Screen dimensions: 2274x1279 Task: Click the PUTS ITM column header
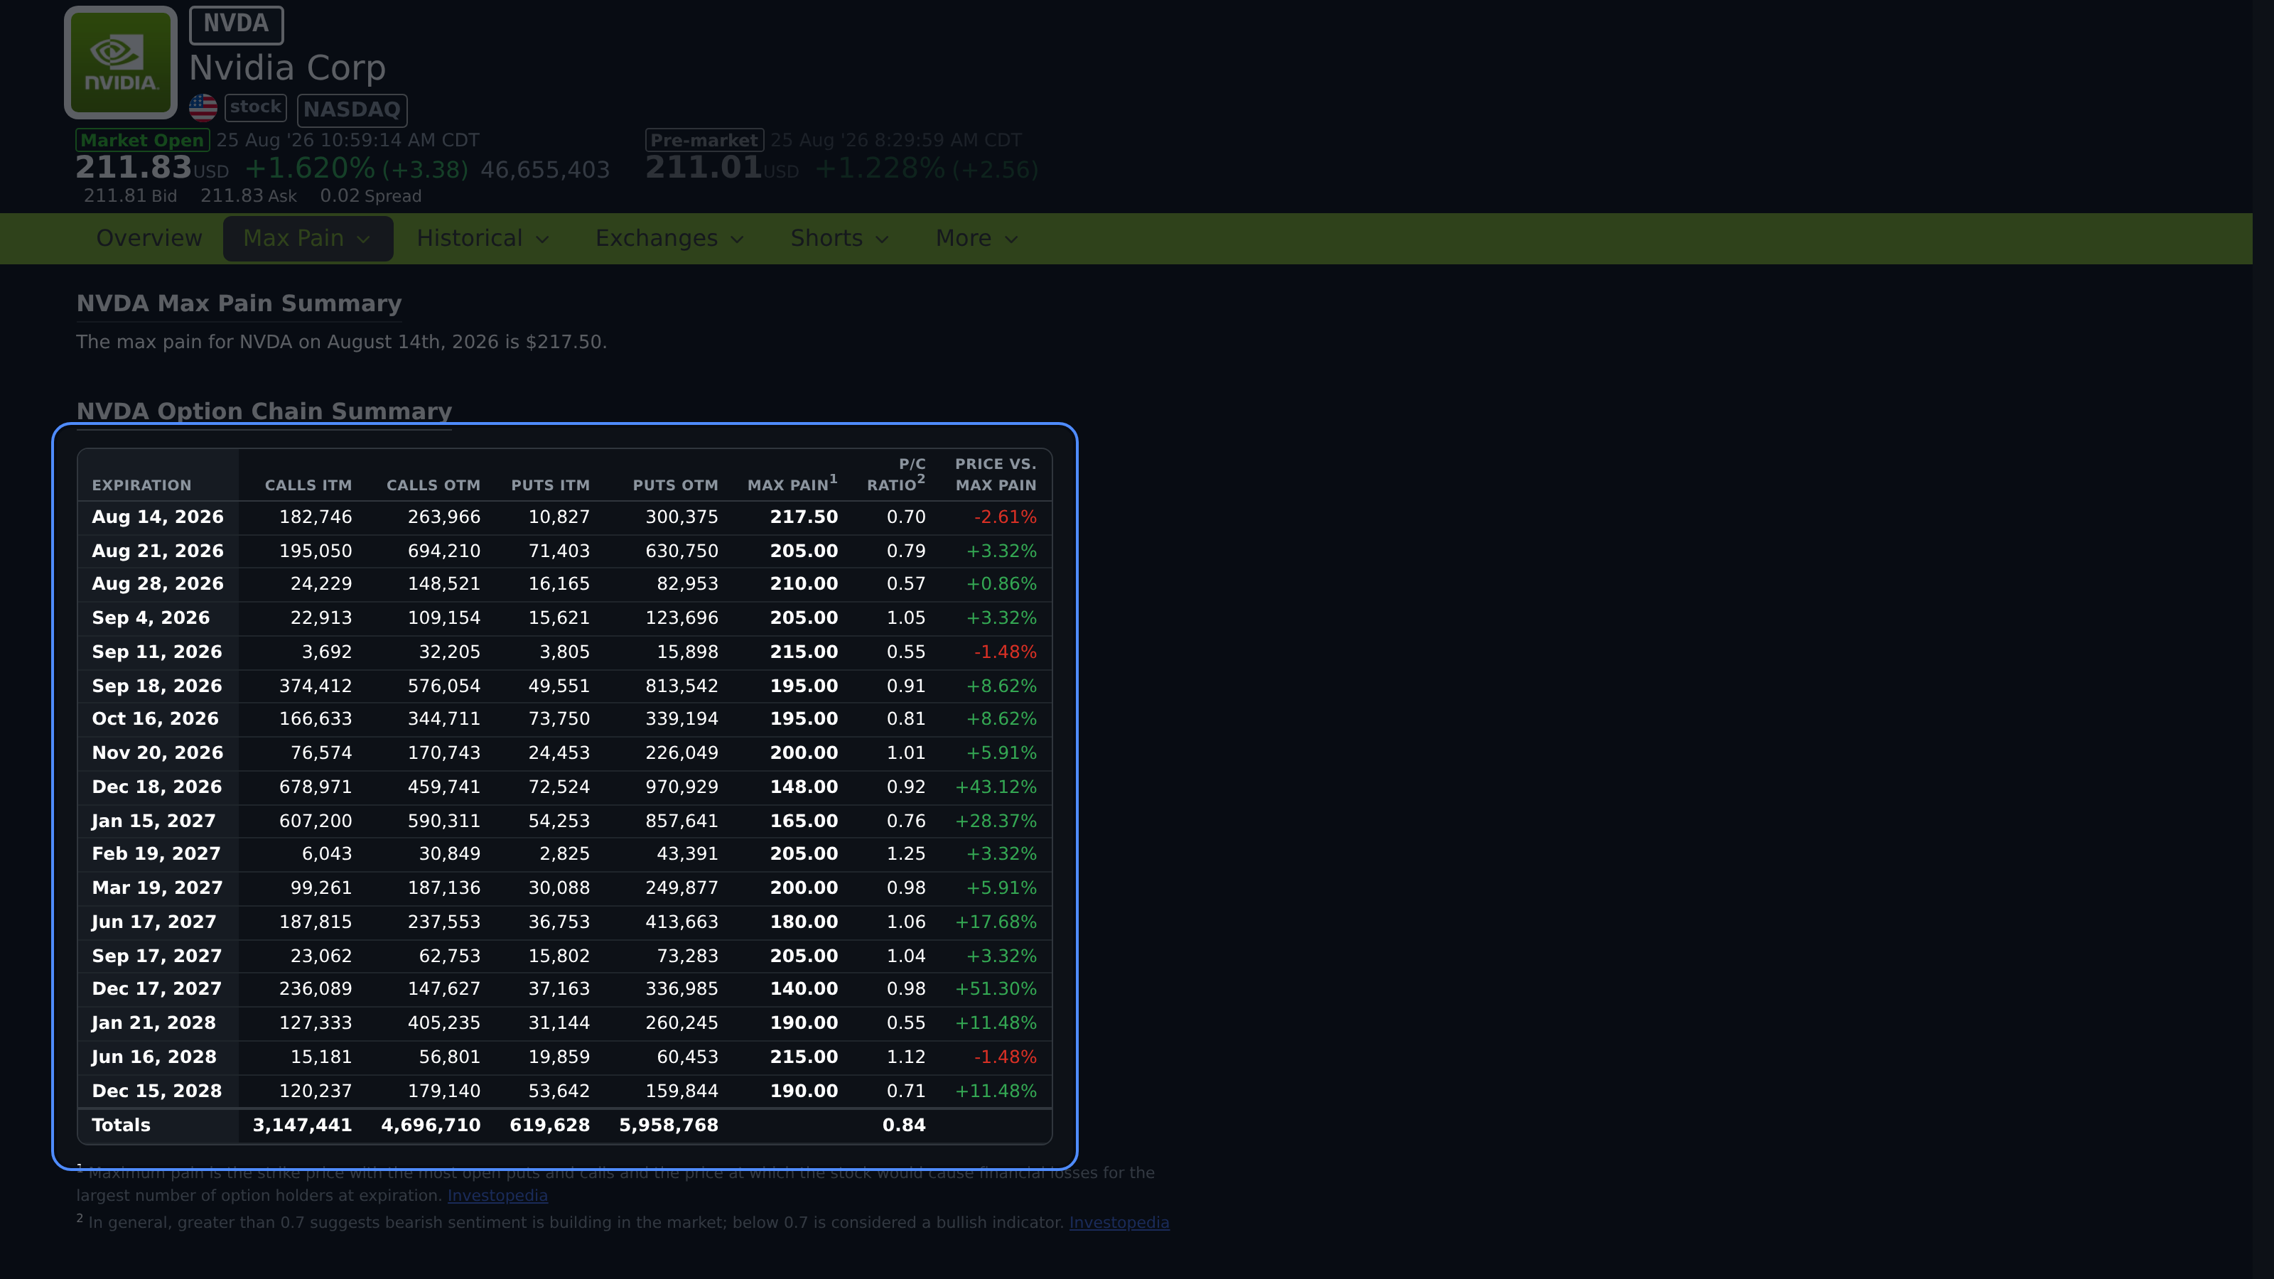pyautogui.click(x=550, y=485)
